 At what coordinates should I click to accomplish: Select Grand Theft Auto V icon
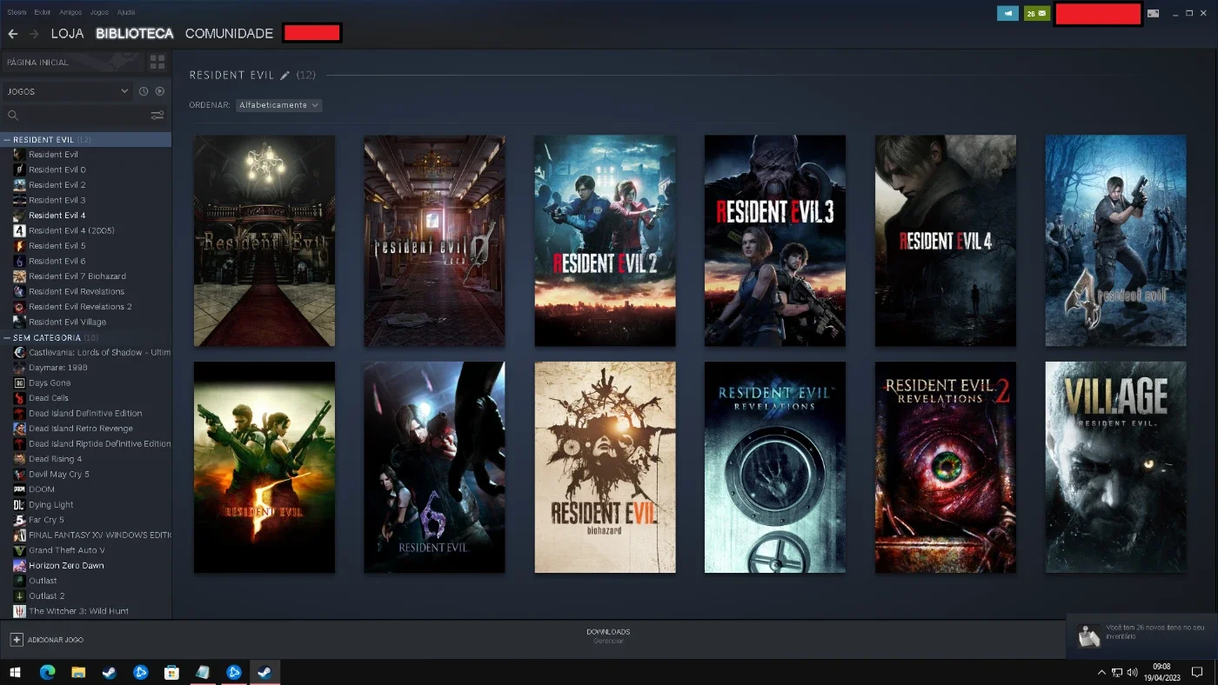click(19, 550)
